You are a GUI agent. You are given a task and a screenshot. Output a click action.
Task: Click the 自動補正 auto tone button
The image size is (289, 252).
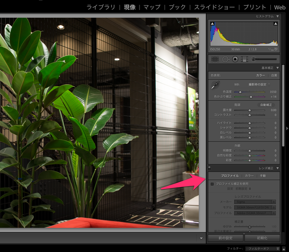[x=266, y=105]
